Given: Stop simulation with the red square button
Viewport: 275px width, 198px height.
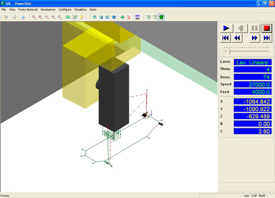Looking at the screenshot, I should tap(267, 28).
